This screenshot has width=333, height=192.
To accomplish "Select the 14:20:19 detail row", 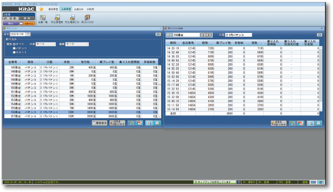I will click(243, 48).
